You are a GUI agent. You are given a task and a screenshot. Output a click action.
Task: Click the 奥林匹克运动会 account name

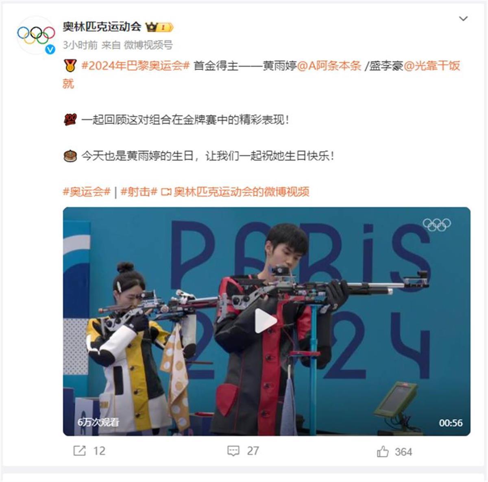pyautogui.click(x=102, y=27)
